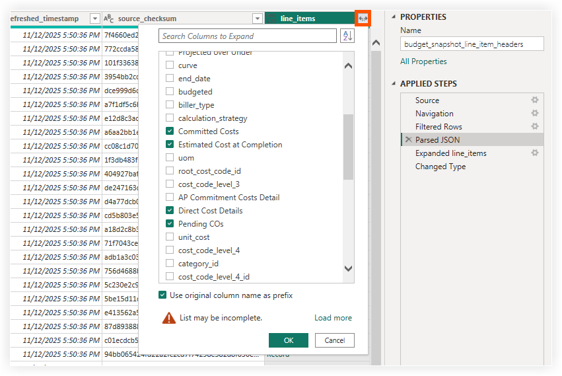The width and height of the screenshot is (562, 376).
Task: Uncheck Estimated Cost at Completion
Action: (x=170, y=144)
